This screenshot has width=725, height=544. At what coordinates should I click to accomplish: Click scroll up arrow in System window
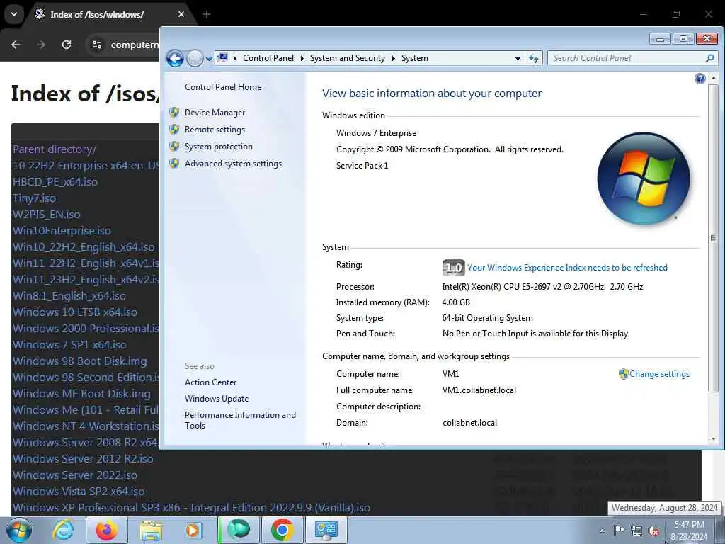[714, 78]
